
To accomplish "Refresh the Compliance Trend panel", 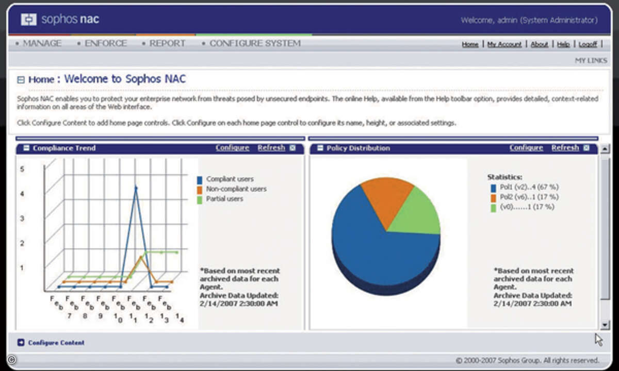I will point(271,148).
